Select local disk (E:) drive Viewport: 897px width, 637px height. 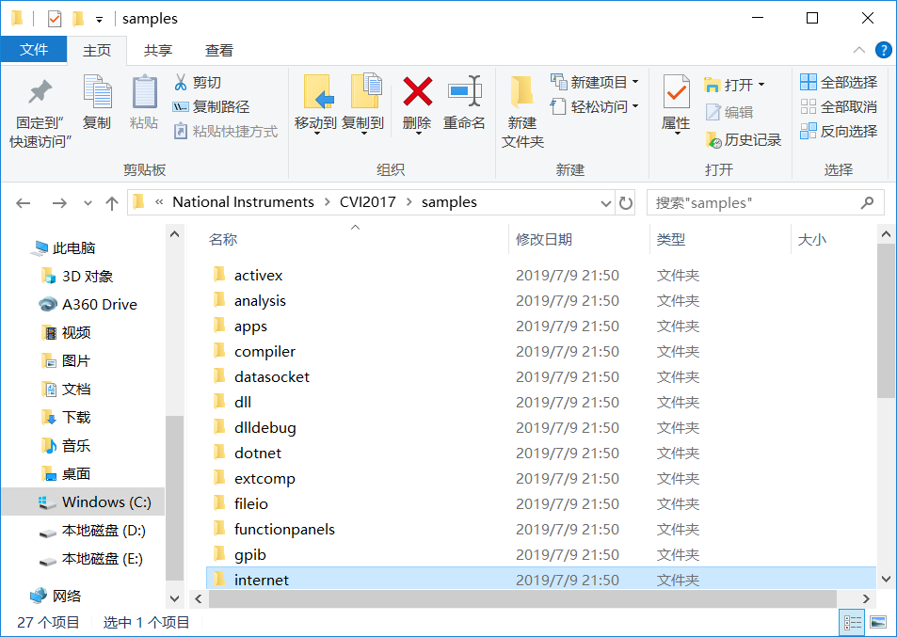[x=91, y=559]
